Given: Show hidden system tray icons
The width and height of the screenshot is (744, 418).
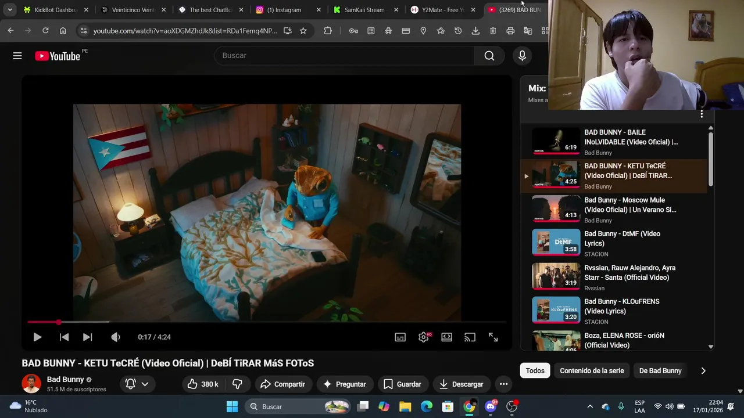Looking at the screenshot, I should 590,406.
